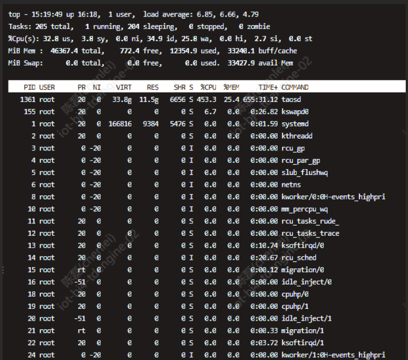This screenshot has width=408, height=360.
Task: Click the TIME+ column header
Action: [x=267, y=87]
